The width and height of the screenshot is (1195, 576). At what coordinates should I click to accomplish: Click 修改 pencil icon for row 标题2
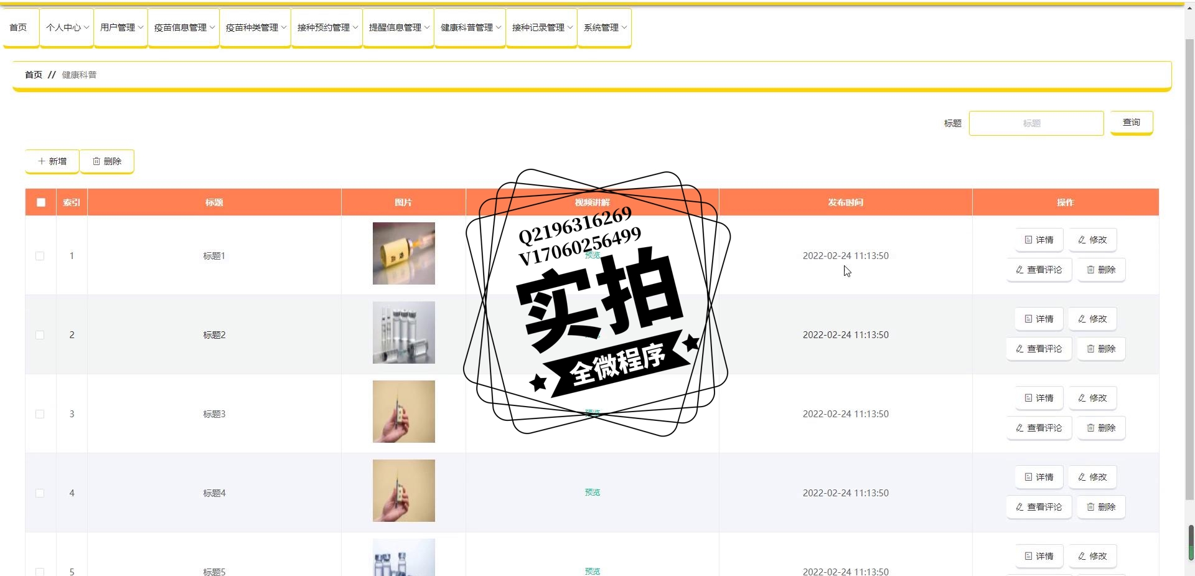(1082, 319)
